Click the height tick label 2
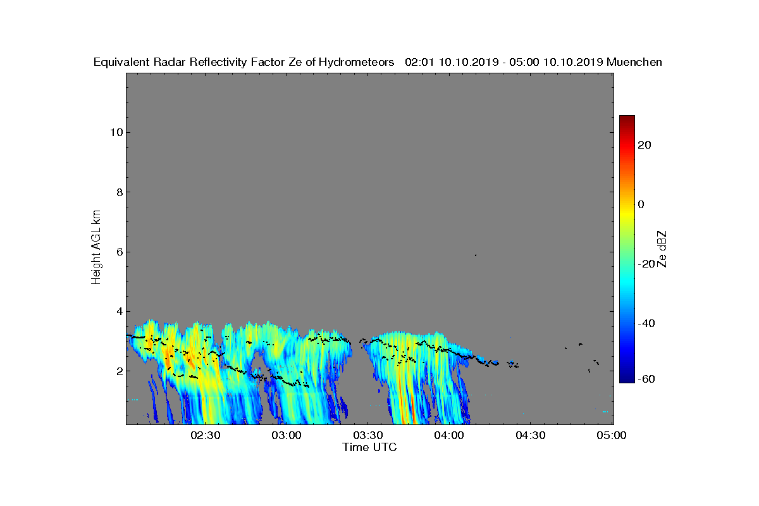 119,371
